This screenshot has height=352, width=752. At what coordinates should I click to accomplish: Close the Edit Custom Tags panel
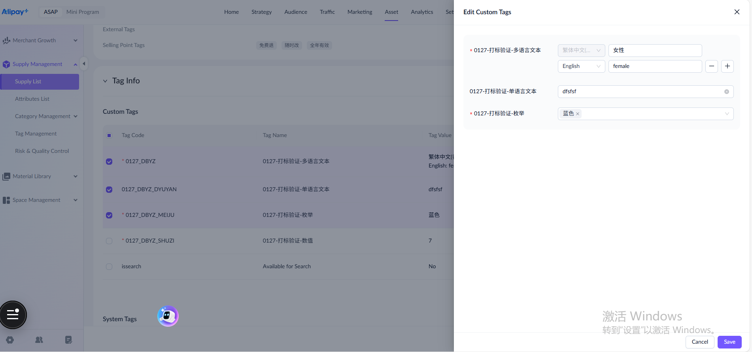(x=737, y=12)
